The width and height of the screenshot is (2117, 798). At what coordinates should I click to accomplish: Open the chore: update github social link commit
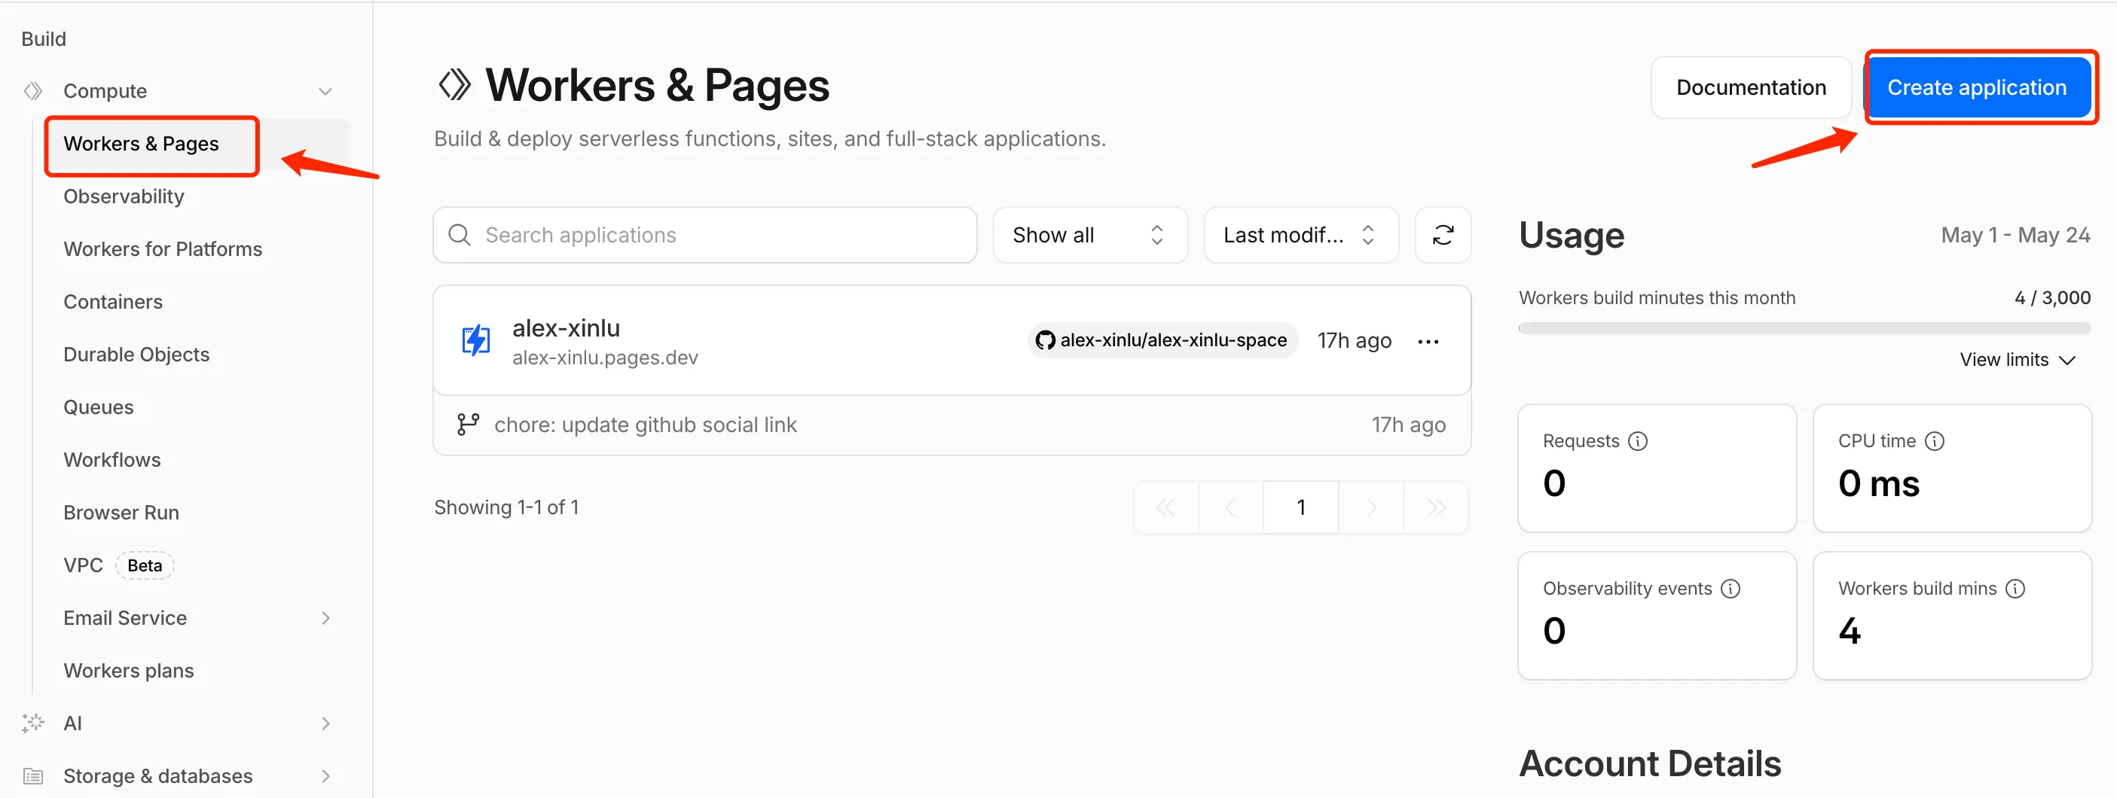point(645,425)
